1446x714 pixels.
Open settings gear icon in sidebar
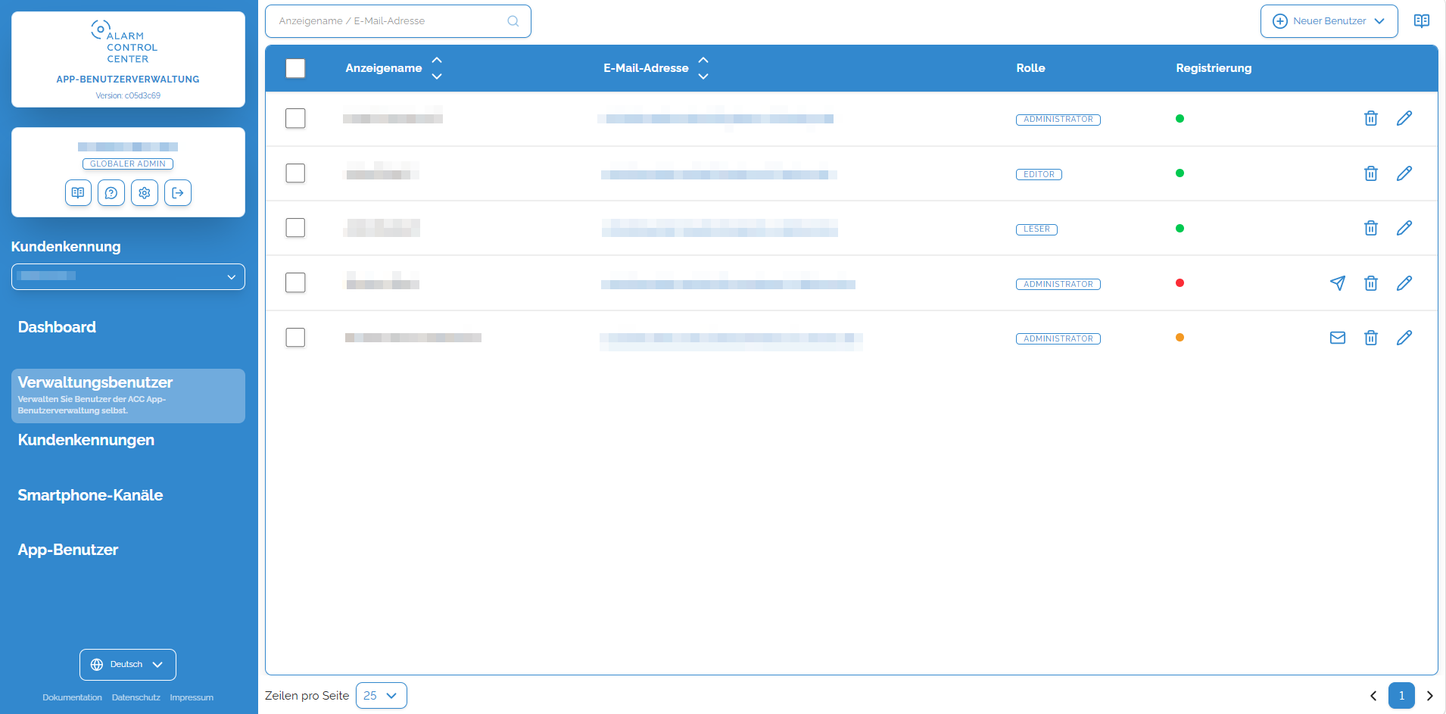(145, 193)
